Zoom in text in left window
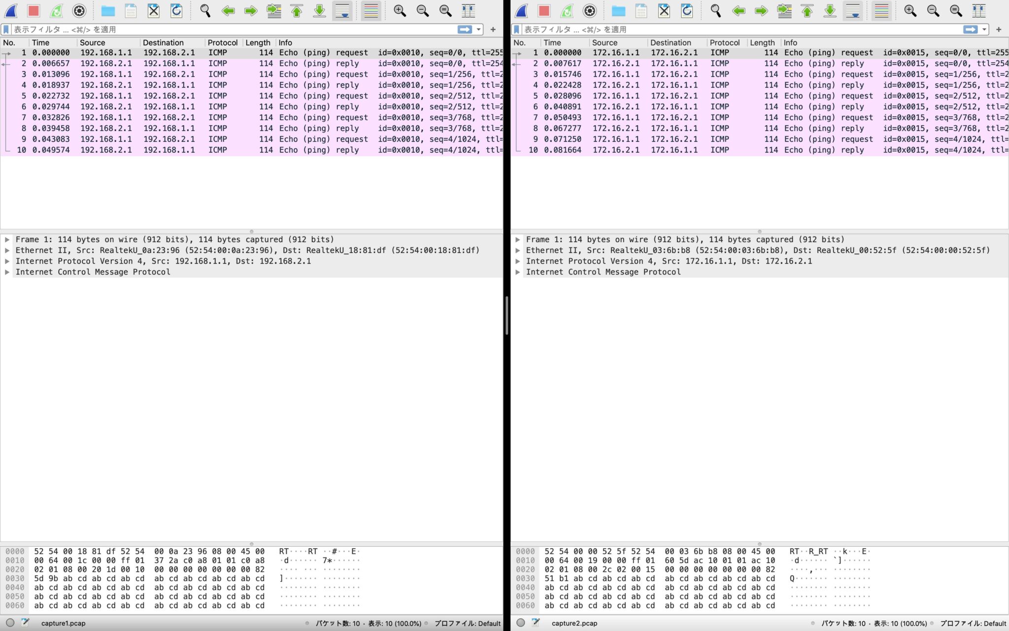The height and width of the screenshot is (631, 1009). coord(400,10)
